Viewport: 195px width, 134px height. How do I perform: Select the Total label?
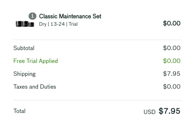point(19,111)
